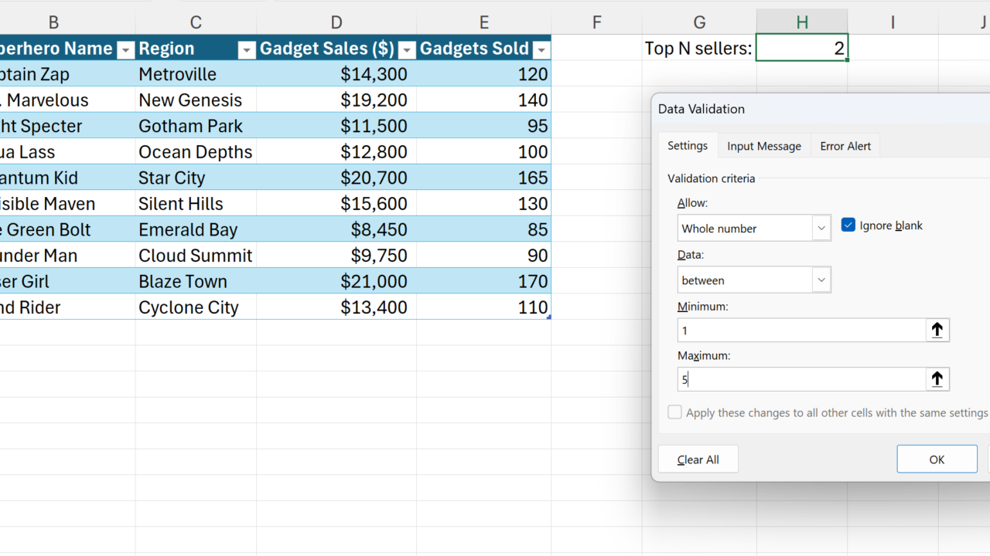
Task: Open the Gadget Sales ($) filter button
Action: click(406, 49)
